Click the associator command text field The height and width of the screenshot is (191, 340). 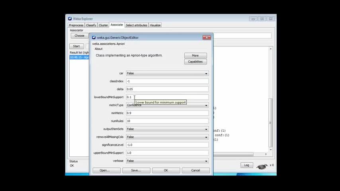pyautogui.click(x=242, y=36)
